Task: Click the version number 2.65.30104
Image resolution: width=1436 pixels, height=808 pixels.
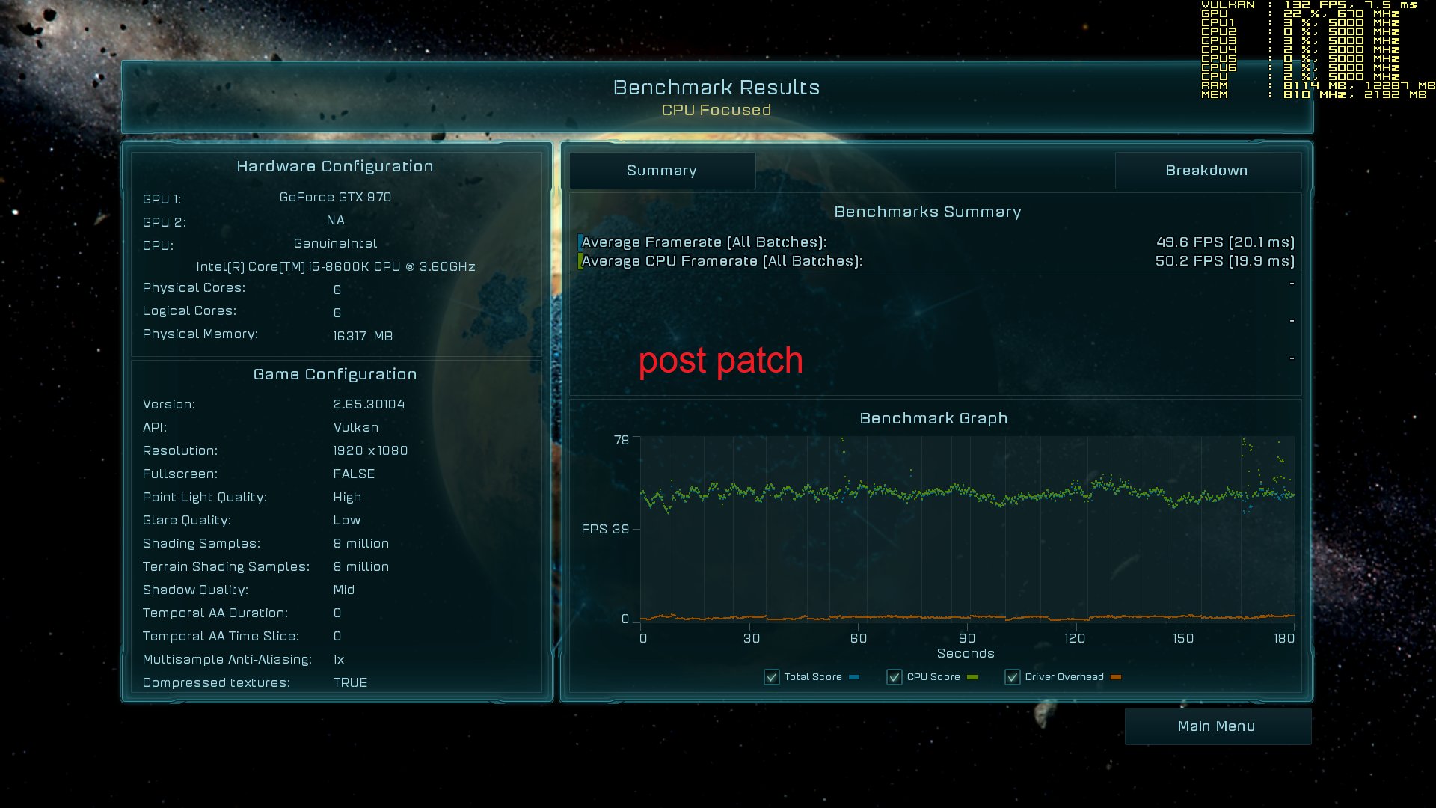Action: (369, 404)
